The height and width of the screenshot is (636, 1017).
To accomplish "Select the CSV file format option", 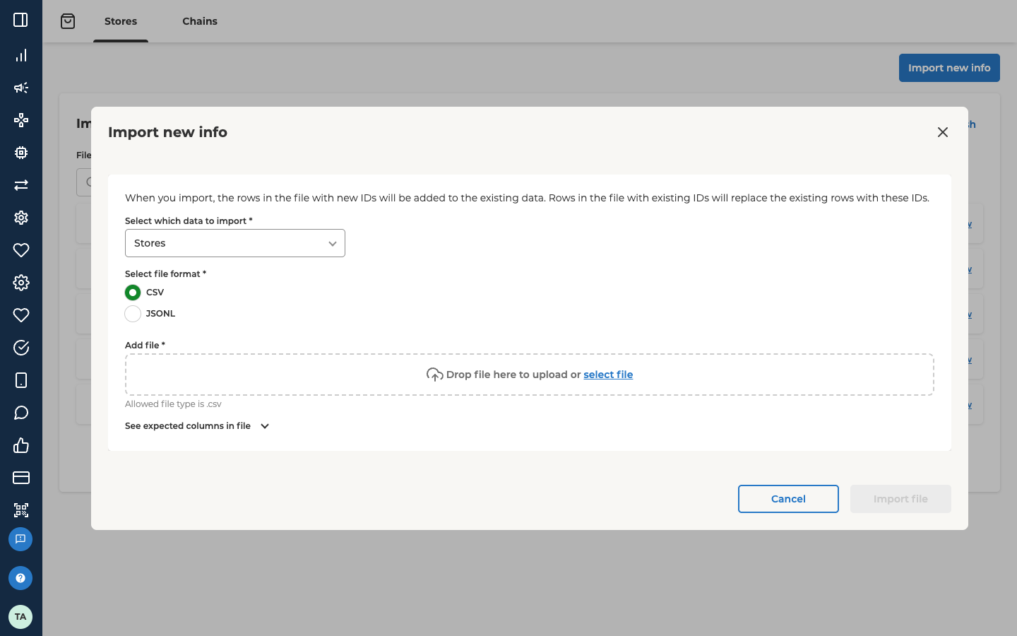I will pos(133,293).
